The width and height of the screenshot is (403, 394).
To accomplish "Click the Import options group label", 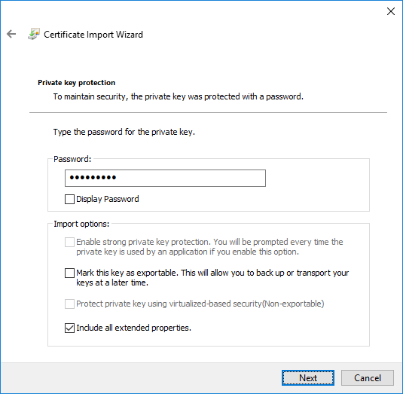I will click(x=81, y=224).
